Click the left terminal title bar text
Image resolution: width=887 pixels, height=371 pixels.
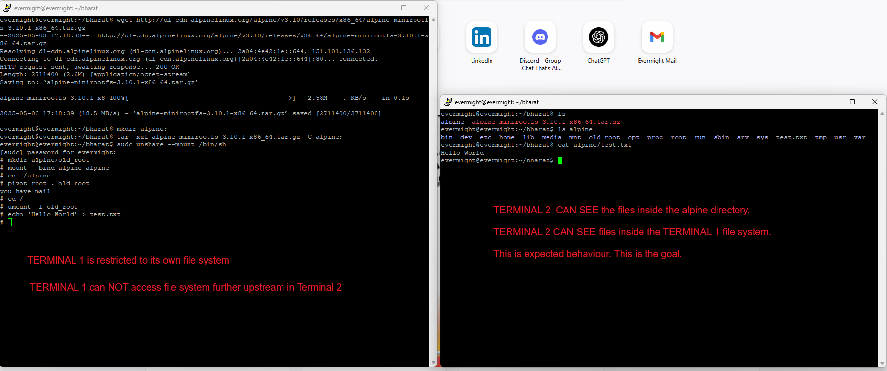[x=56, y=8]
